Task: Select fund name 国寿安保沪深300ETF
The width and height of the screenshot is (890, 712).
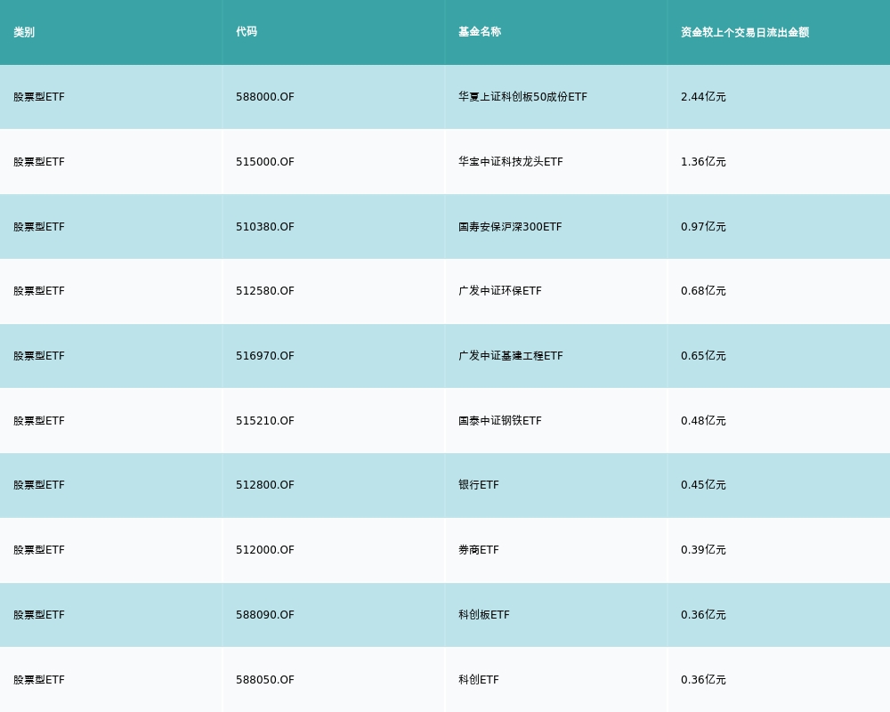Action: click(510, 227)
